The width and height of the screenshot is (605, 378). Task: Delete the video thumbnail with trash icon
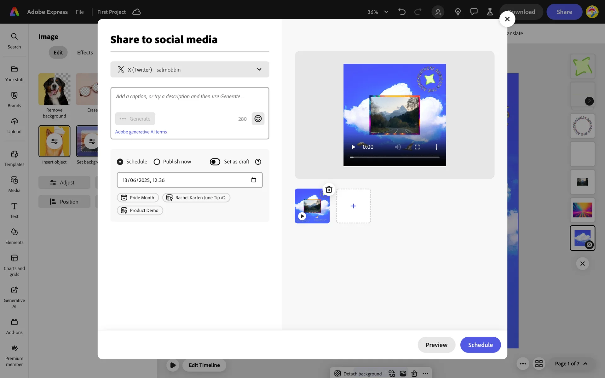click(329, 190)
